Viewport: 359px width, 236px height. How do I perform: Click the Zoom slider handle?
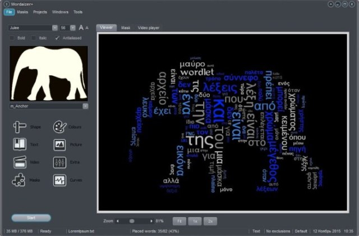(132, 221)
